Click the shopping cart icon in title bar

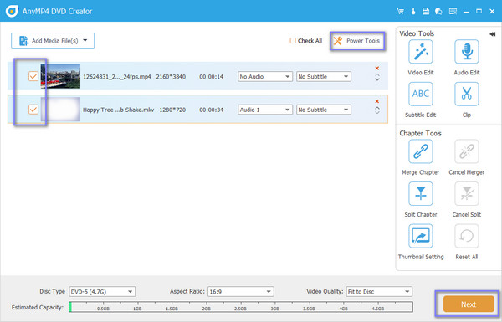400,11
